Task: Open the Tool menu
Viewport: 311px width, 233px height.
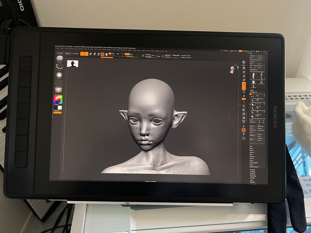Action: 147,51
